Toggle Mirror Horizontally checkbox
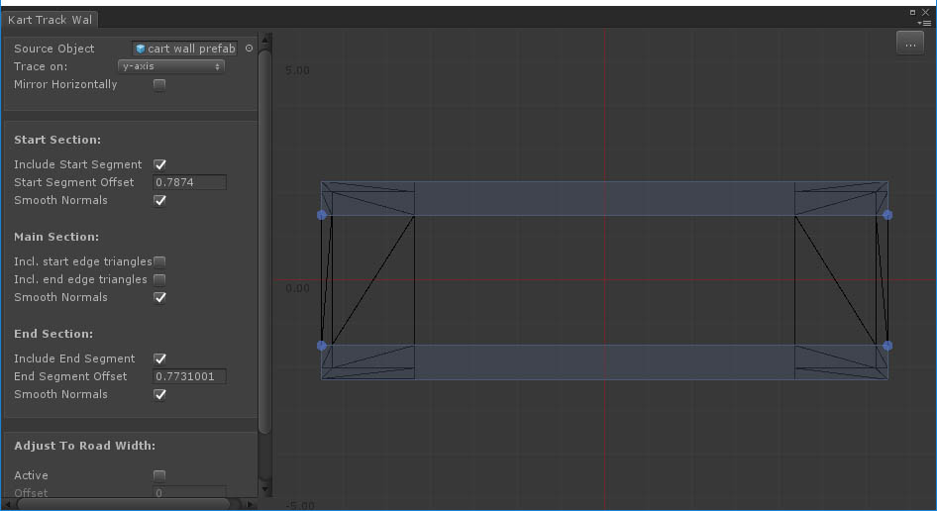This screenshot has height=511, width=937. point(158,85)
